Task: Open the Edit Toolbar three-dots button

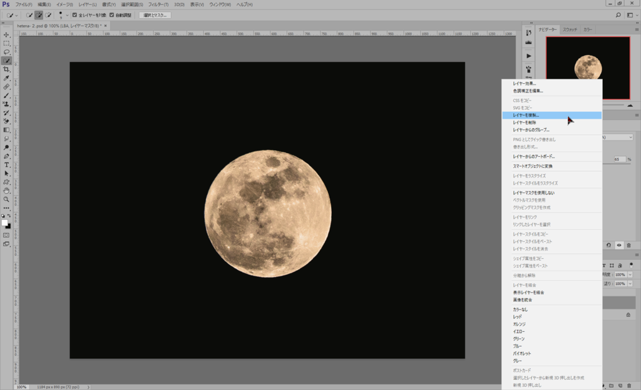Action: (x=6, y=208)
